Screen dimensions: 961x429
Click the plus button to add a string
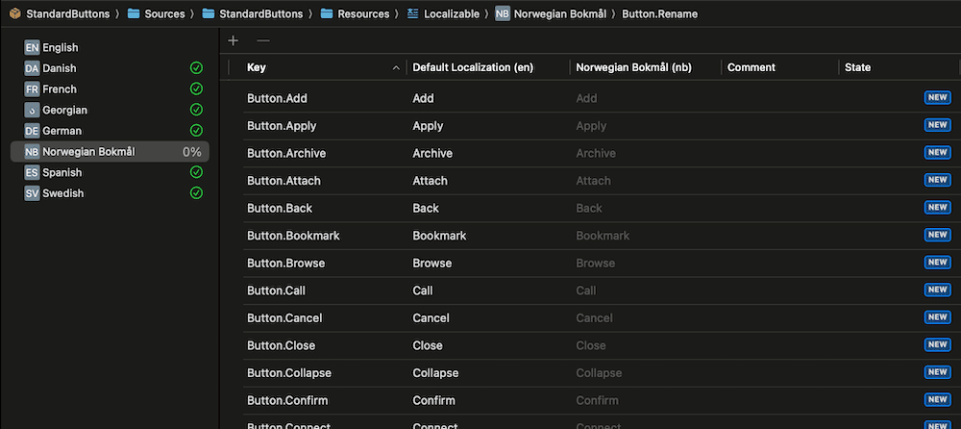click(x=233, y=40)
